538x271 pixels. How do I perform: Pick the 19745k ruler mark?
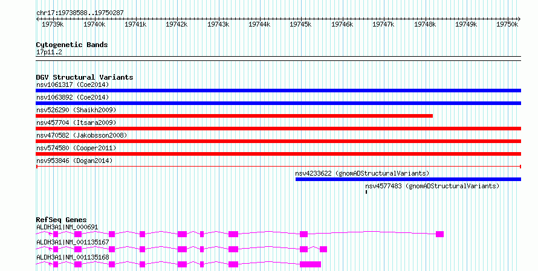click(x=300, y=24)
